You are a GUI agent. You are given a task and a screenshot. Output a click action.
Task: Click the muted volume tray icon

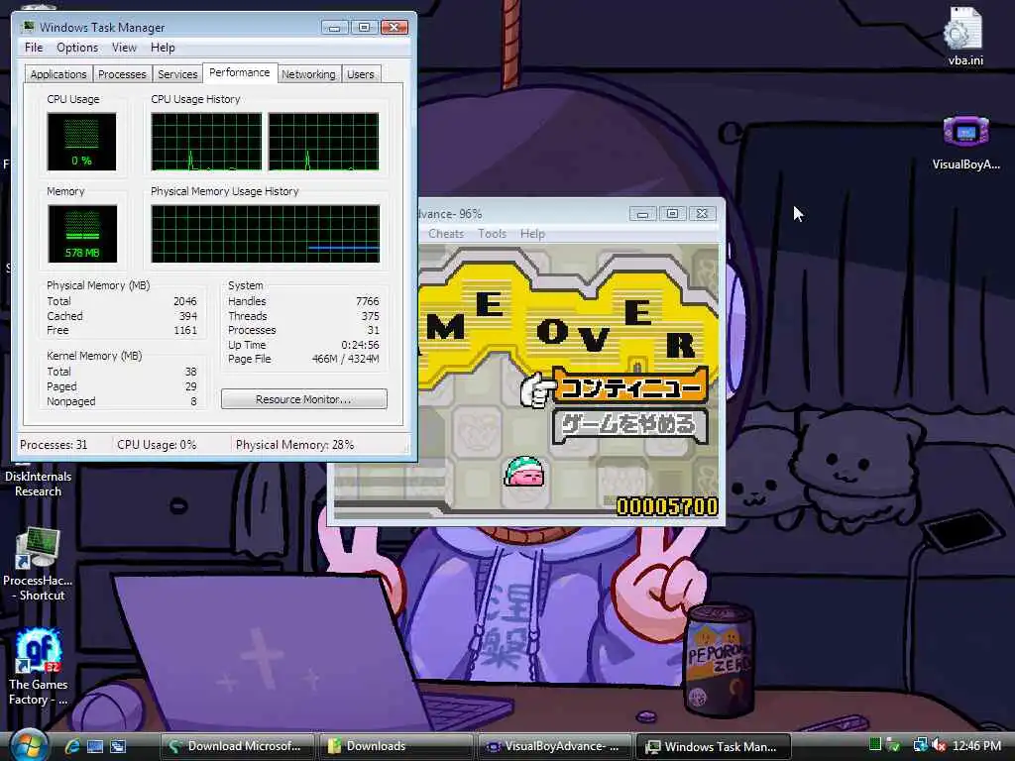click(x=939, y=745)
